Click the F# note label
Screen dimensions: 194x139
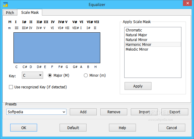click(60, 67)
